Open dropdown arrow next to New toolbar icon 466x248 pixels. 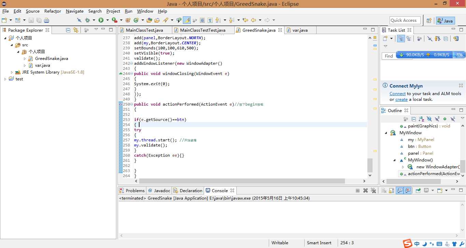[x=11, y=20]
